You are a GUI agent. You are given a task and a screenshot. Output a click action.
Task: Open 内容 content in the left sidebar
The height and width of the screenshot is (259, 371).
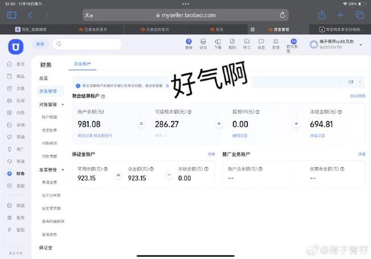pos(16,113)
